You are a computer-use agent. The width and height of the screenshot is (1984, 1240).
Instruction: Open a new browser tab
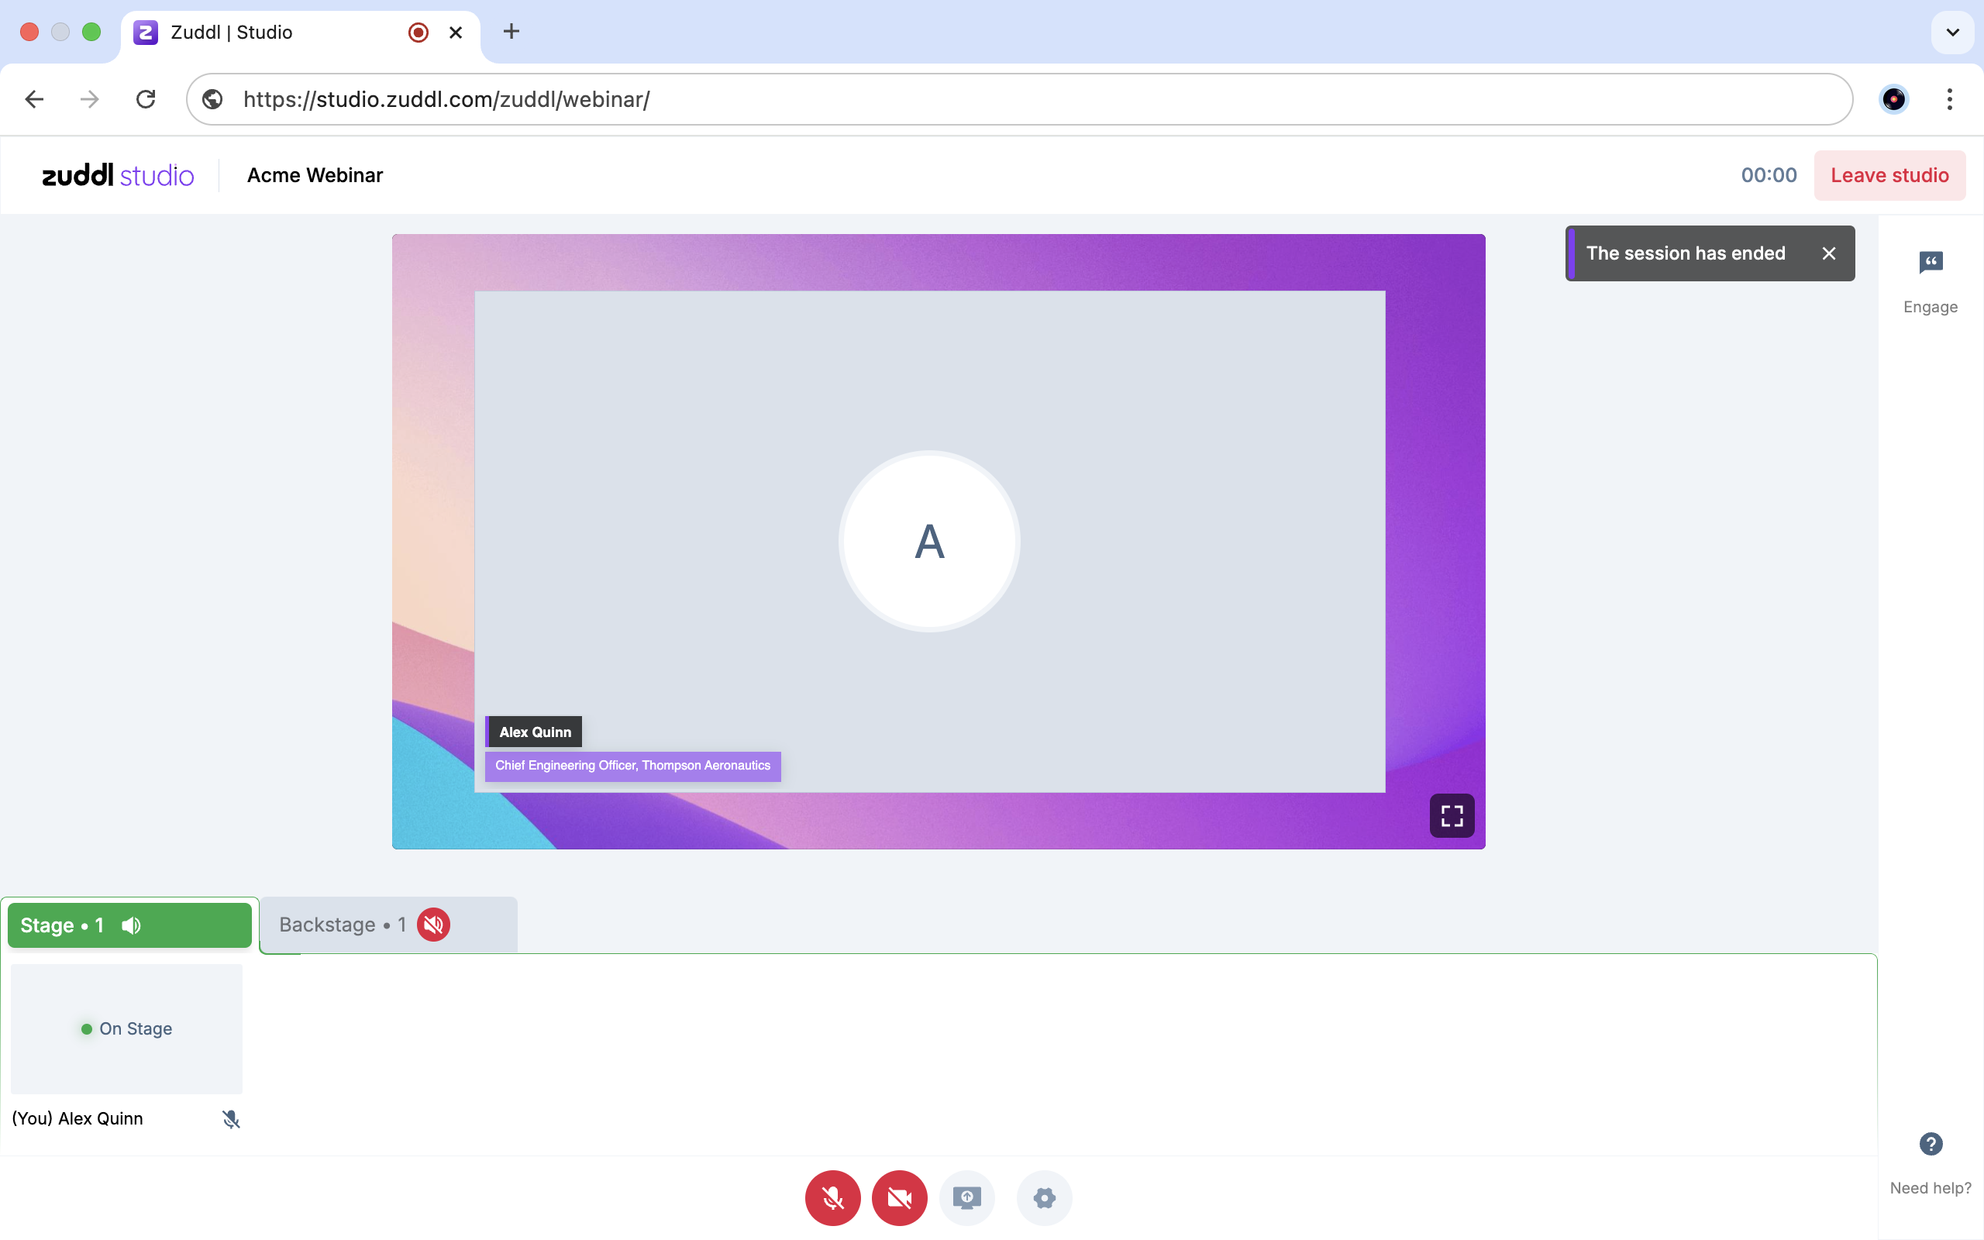511,31
